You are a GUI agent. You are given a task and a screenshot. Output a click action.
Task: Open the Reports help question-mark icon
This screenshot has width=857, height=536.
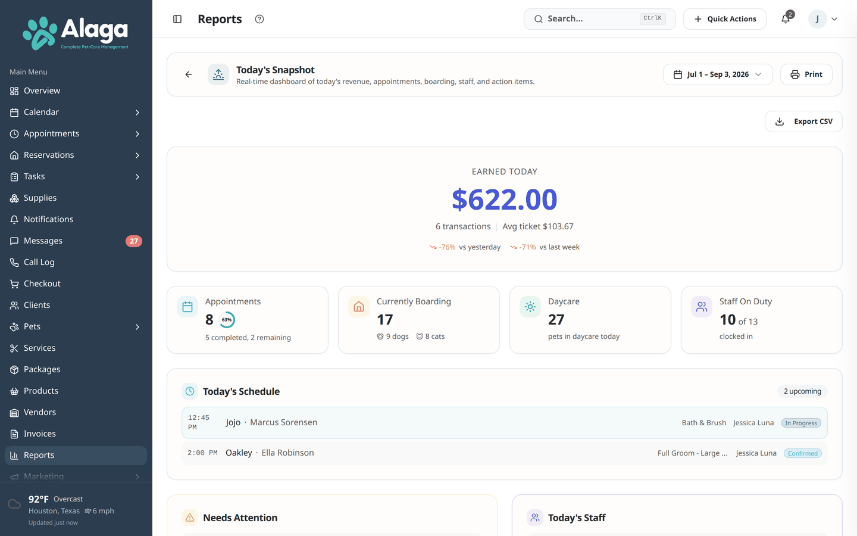pos(259,19)
